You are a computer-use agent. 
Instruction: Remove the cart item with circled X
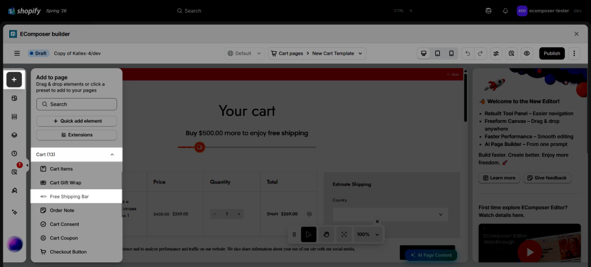(309, 214)
